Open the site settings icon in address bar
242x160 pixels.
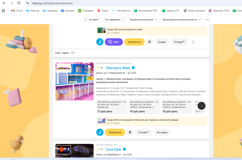[x=28, y=3]
